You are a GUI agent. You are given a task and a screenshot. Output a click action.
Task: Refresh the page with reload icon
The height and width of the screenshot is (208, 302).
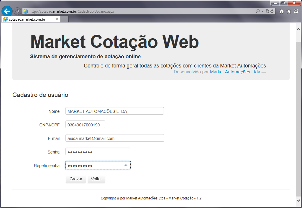coord(272,11)
